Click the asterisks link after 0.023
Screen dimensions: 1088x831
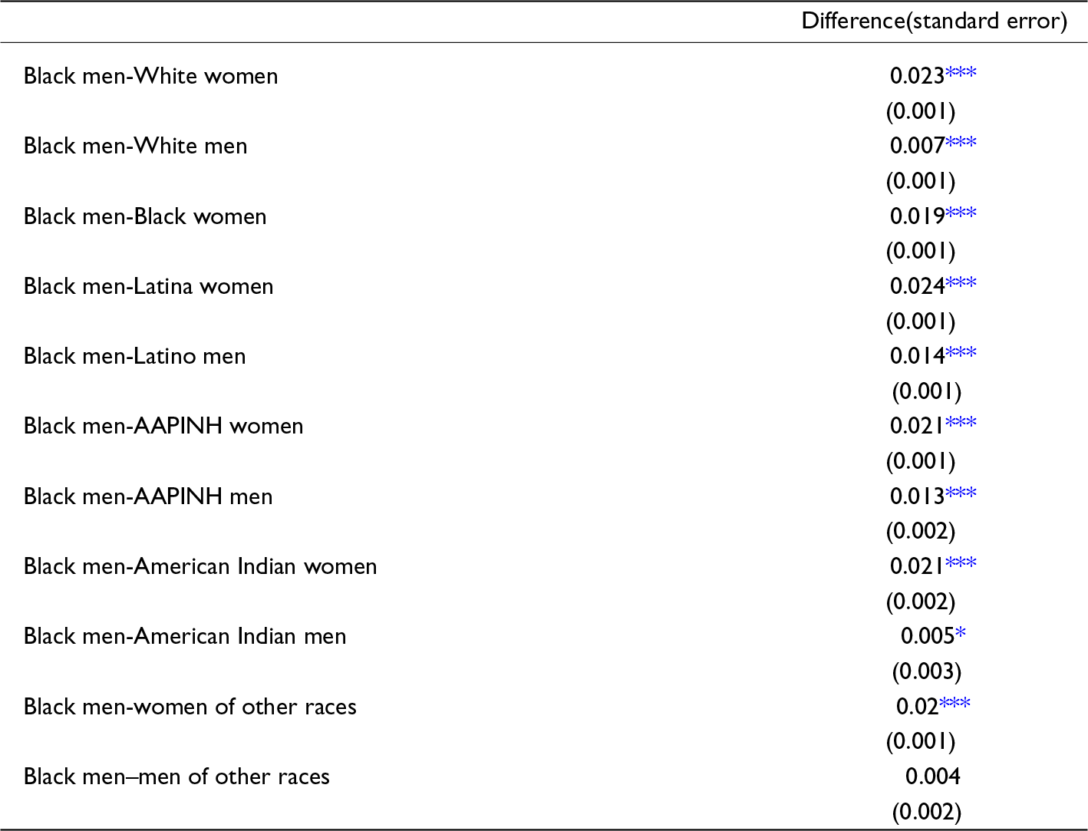pos(961,73)
